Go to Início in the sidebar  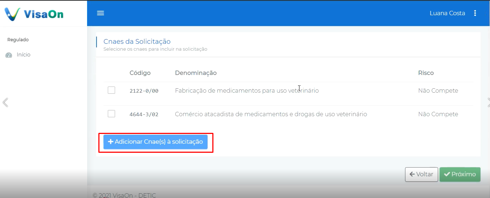[x=24, y=55]
